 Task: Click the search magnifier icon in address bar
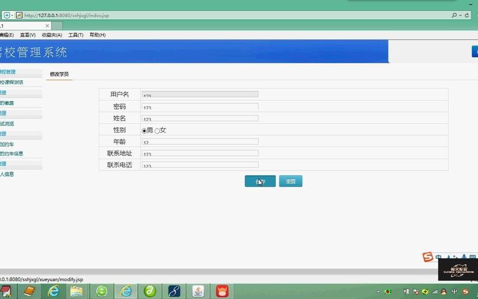454,15
